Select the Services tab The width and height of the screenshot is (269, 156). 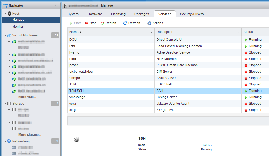(x=165, y=14)
